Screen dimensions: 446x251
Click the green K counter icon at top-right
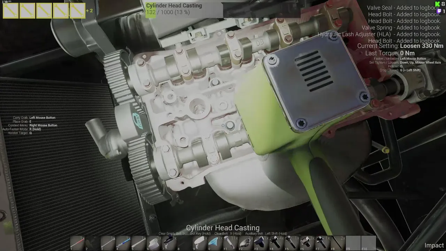coord(437,4)
